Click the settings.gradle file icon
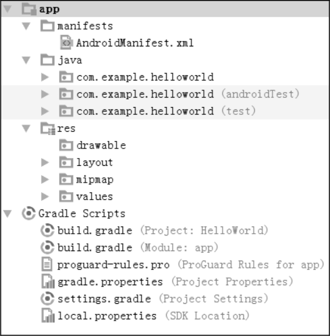 [47, 299]
